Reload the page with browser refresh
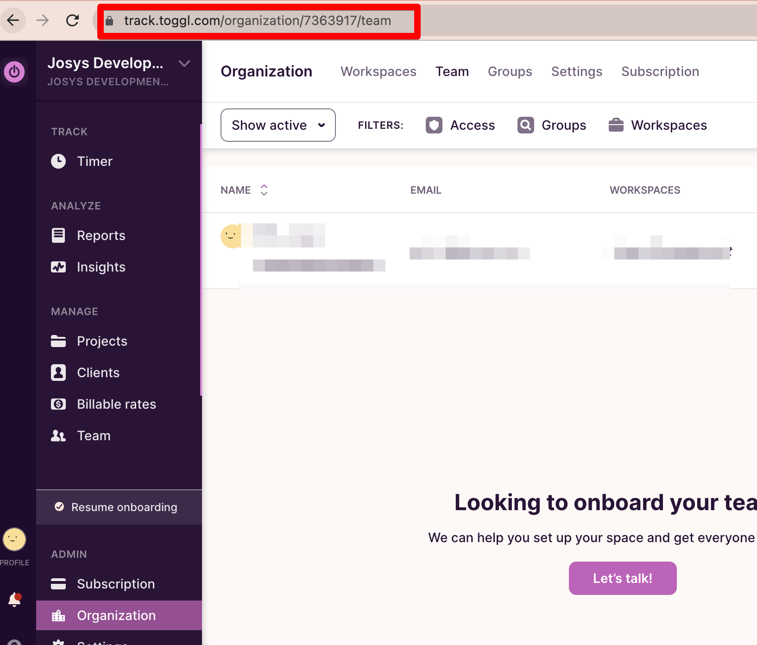Image resolution: width=757 pixels, height=645 pixels. tap(73, 20)
